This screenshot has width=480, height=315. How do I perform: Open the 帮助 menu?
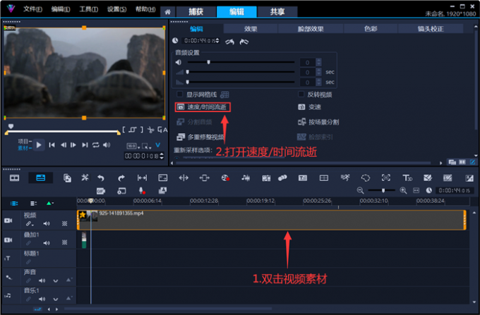145,9
